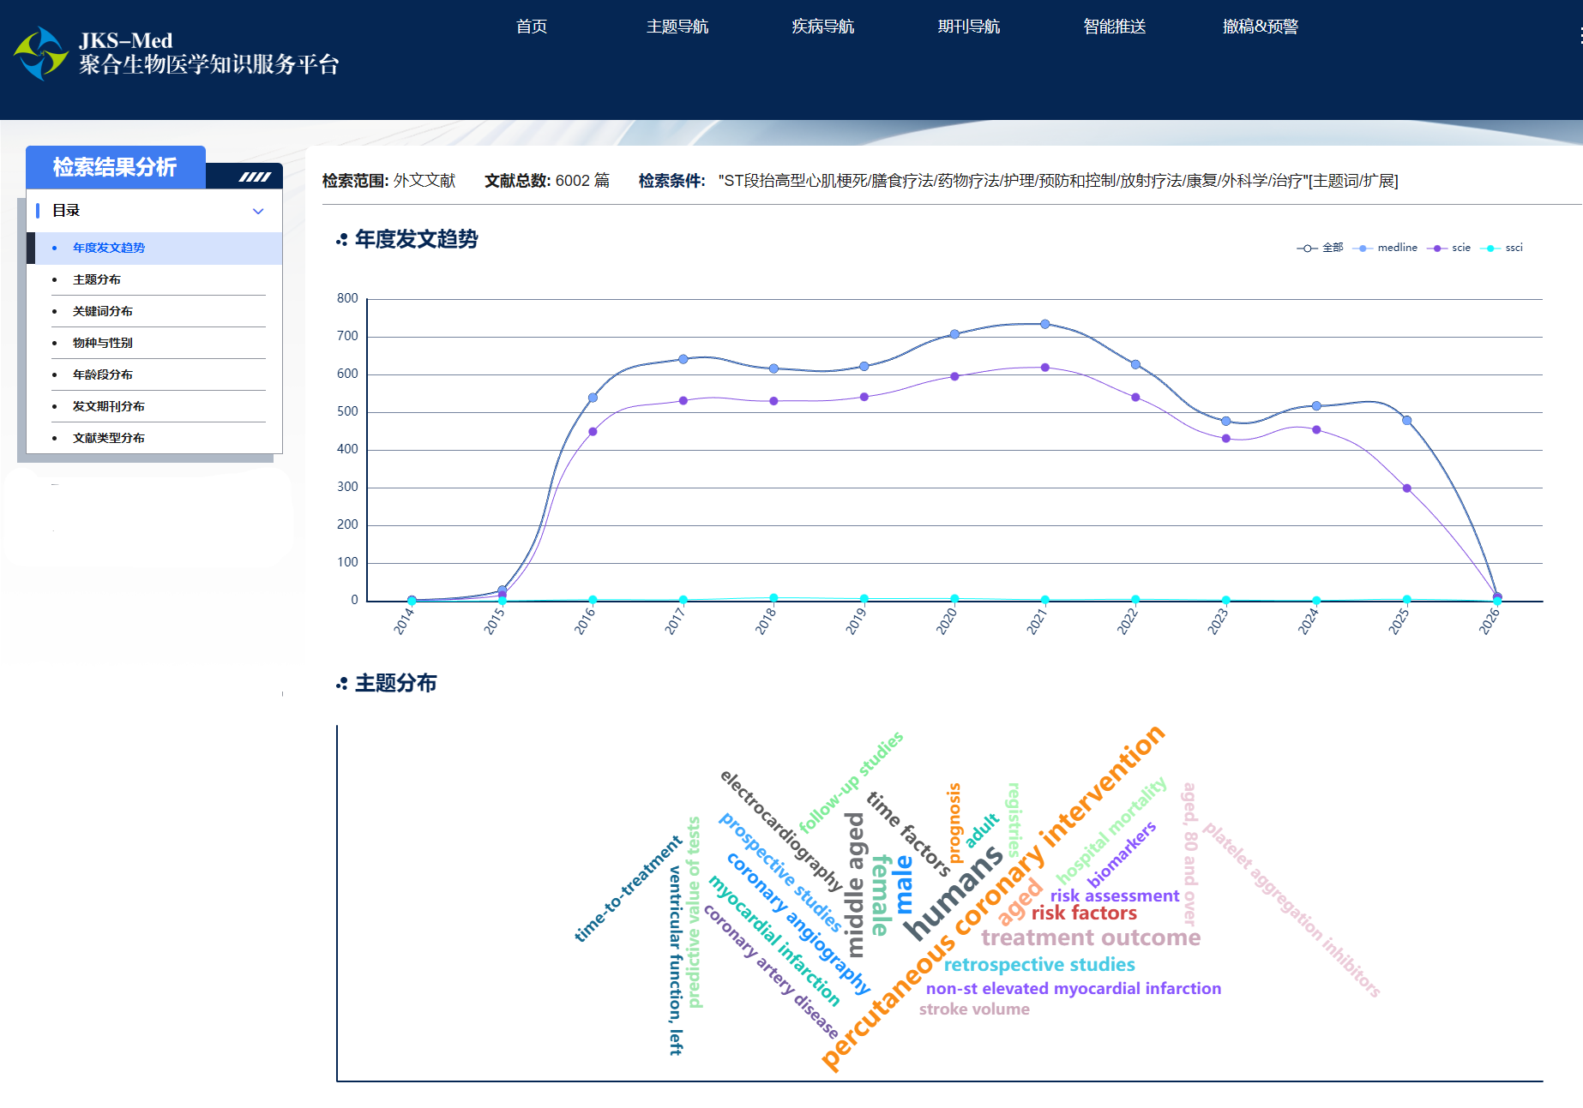Viewport: 1583px width, 1108px height.
Task: Toggle the medline series in legend
Action: pos(1385,248)
